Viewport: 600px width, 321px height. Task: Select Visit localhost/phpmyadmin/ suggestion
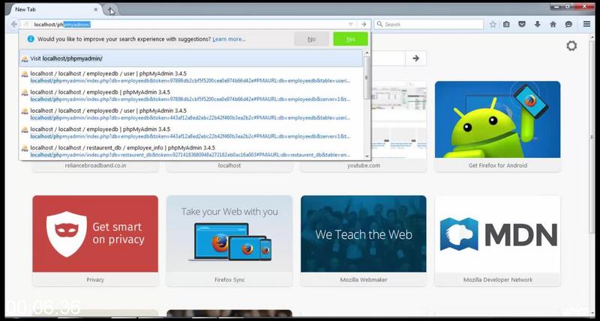click(x=191, y=58)
